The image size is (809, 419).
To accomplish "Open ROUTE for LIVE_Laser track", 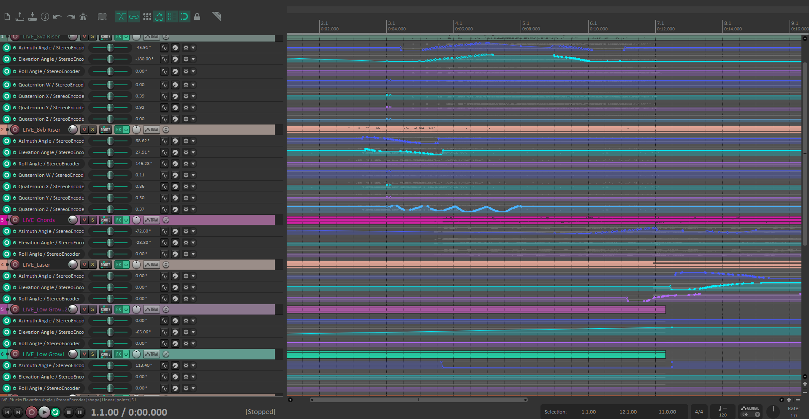I will (106, 265).
